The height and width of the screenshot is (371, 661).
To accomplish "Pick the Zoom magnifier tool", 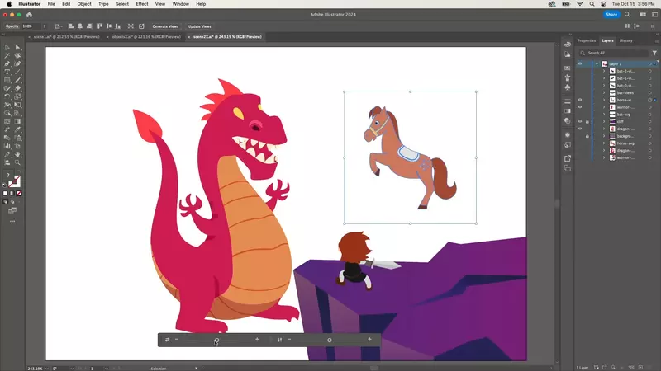I will point(17,162).
